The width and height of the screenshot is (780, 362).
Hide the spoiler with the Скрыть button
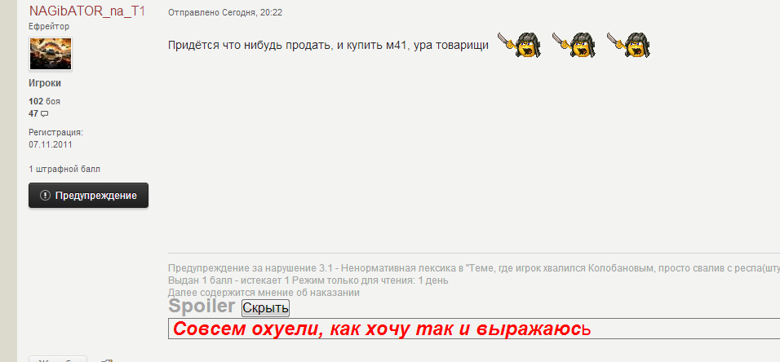click(266, 308)
